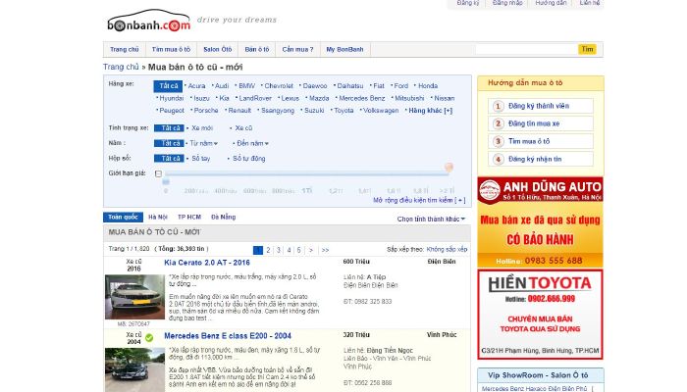Click step 2 Đăng tin mua xe
This screenshot has width=687, height=392.
[x=540, y=123]
